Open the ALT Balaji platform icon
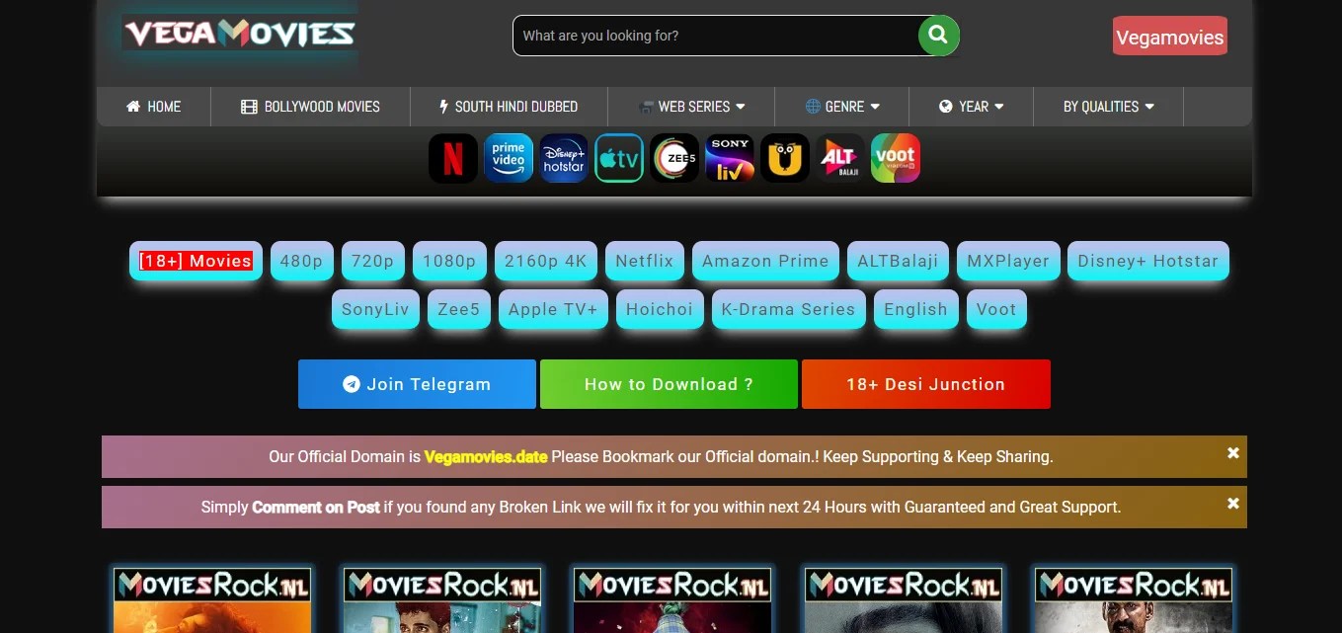This screenshot has width=1342, height=633. pyautogui.click(x=840, y=158)
